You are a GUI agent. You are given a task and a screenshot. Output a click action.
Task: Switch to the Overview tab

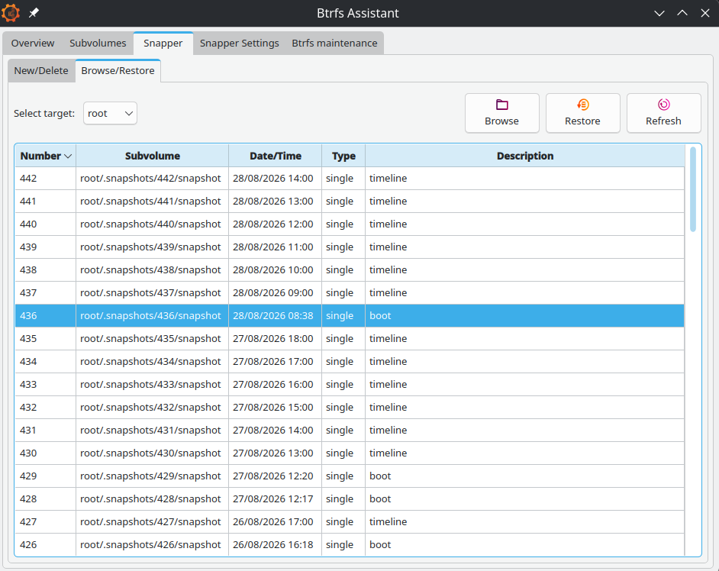(33, 43)
